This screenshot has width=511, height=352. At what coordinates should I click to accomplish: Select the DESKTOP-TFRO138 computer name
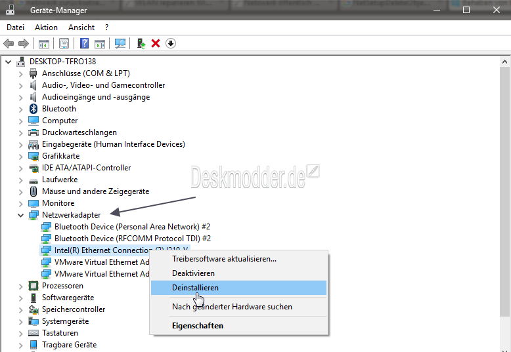62,62
